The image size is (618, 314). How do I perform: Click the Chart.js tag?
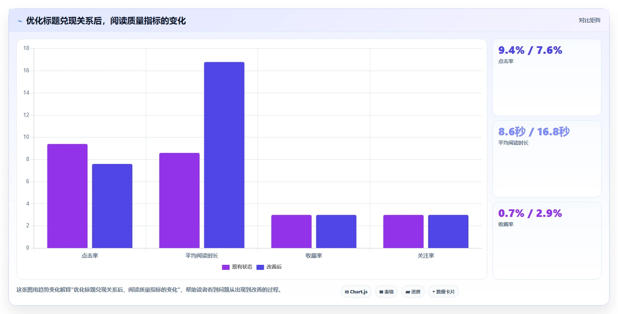click(x=356, y=292)
